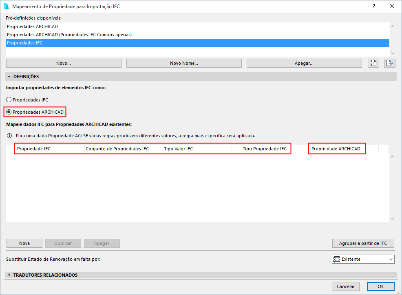Click presets list scroll up arrow
The image size is (402, 295).
coord(393,26)
